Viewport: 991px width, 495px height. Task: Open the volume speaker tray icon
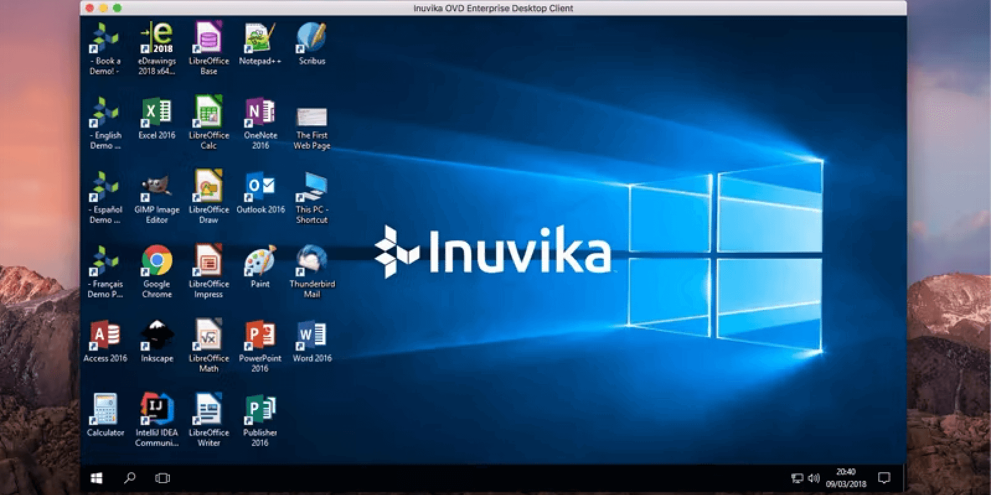814,478
